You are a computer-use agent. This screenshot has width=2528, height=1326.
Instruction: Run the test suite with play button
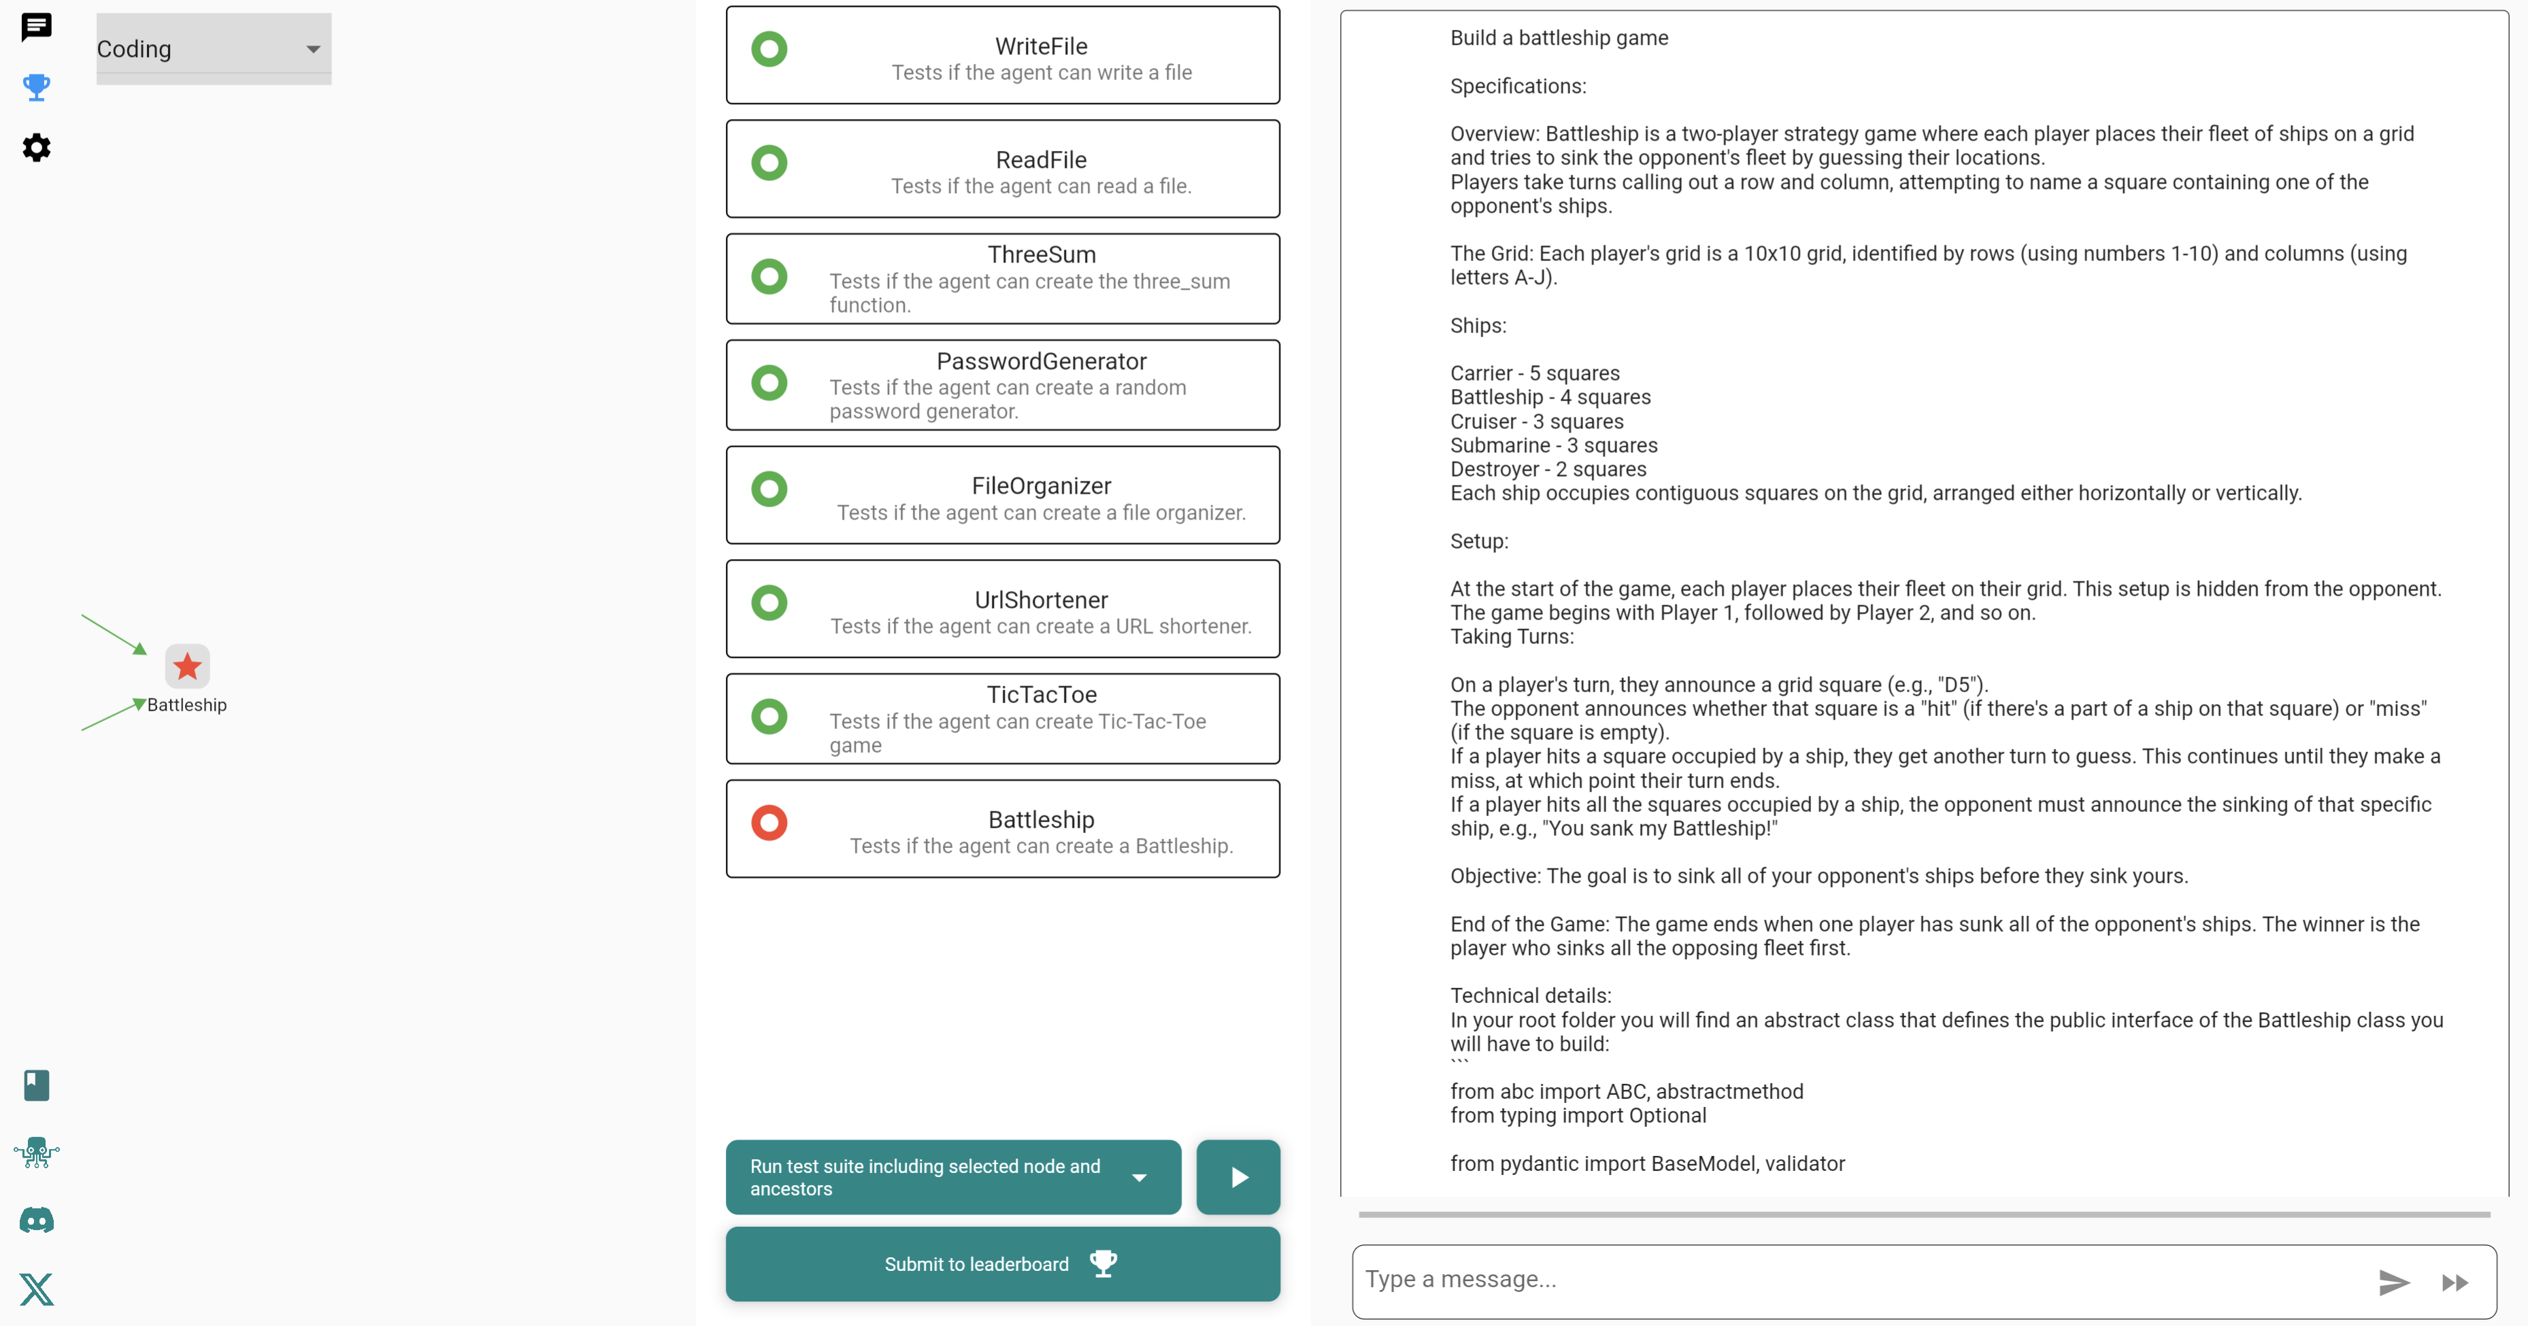1238,1177
